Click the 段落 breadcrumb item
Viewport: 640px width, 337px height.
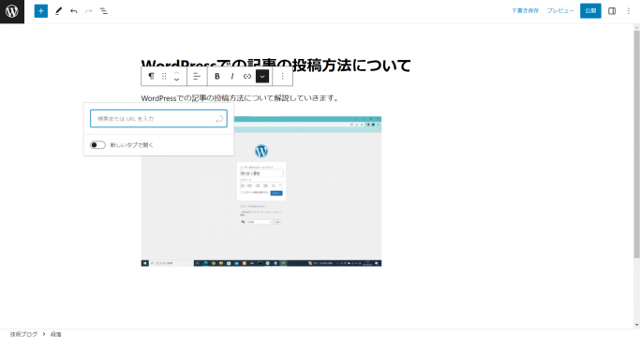[x=56, y=334]
